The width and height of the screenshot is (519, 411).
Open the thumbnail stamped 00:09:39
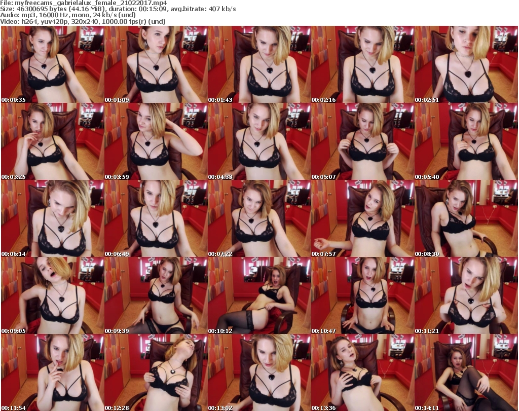click(x=156, y=295)
